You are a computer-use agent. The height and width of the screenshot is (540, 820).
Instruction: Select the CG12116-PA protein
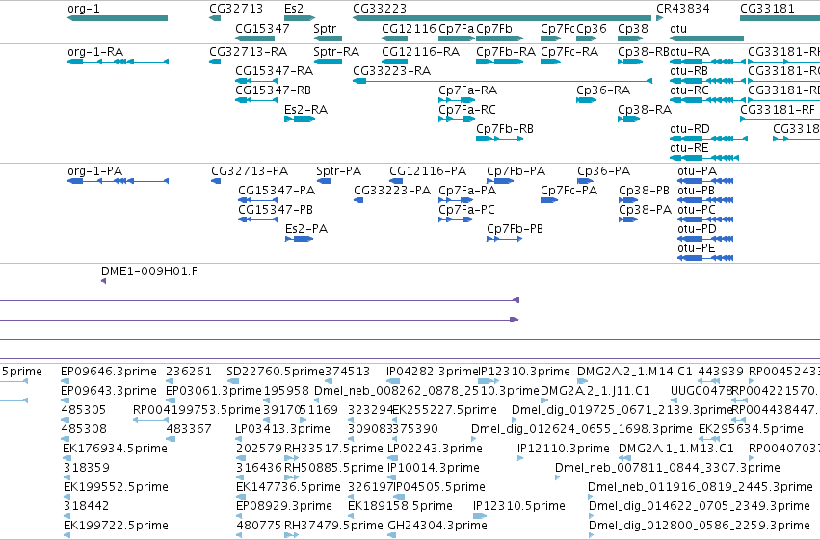[x=396, y=181]
